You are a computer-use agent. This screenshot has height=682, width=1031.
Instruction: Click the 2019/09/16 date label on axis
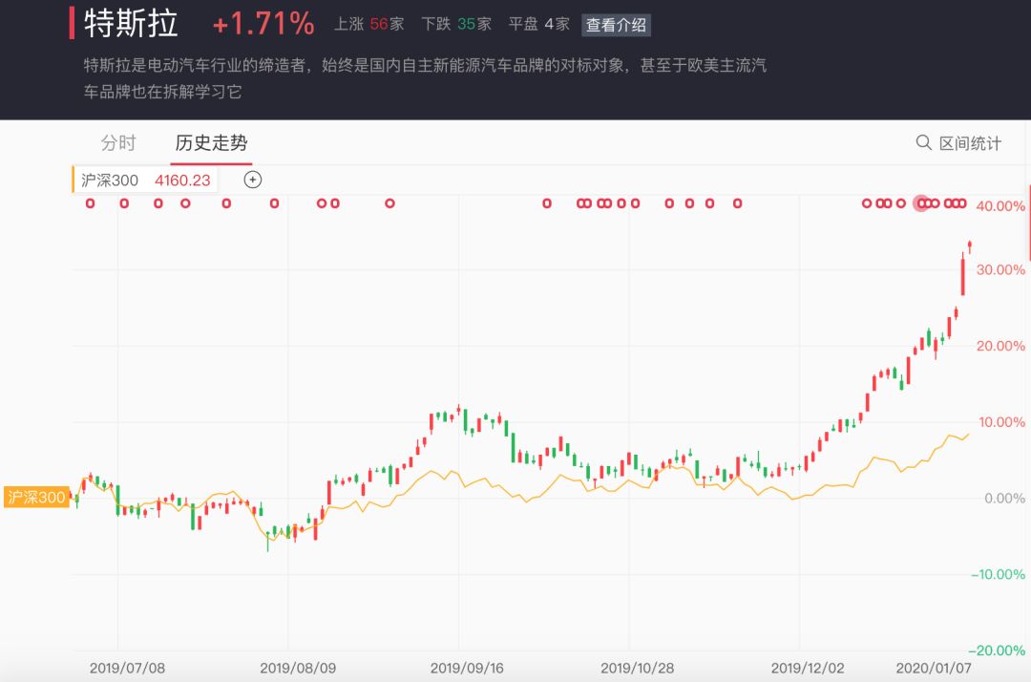(x=467, y=668)
